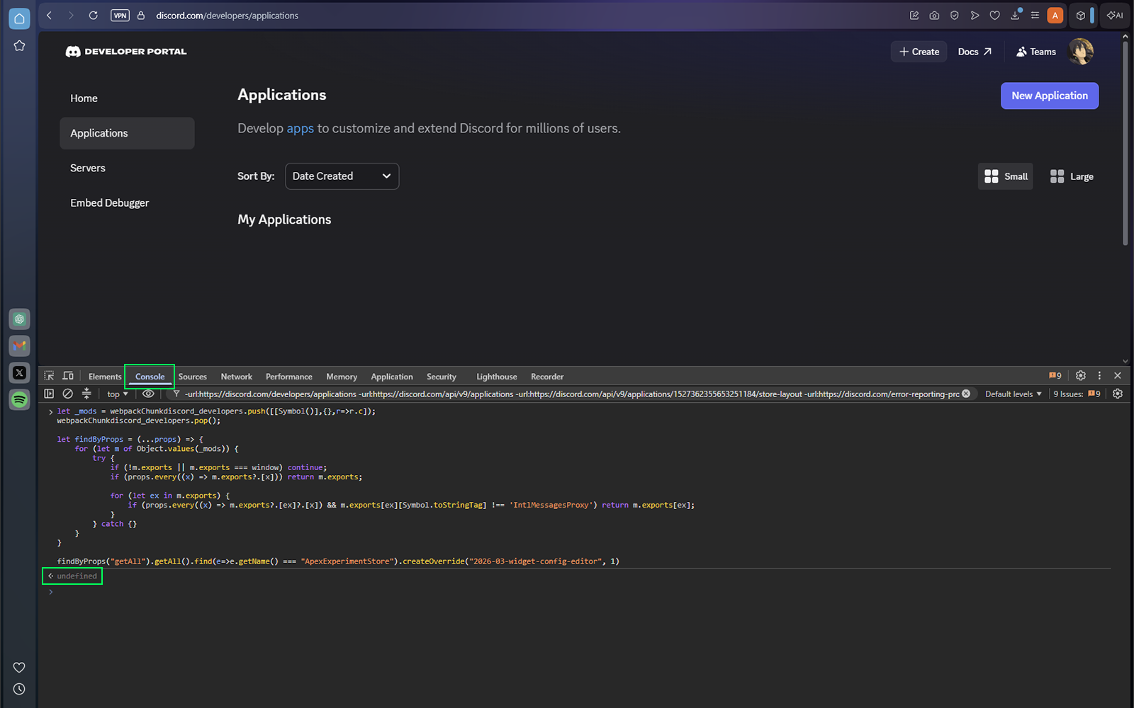This screenshot has height=708, width=1134.
Task: Switch to the Recorder tab
Action: tap(547, 377)
